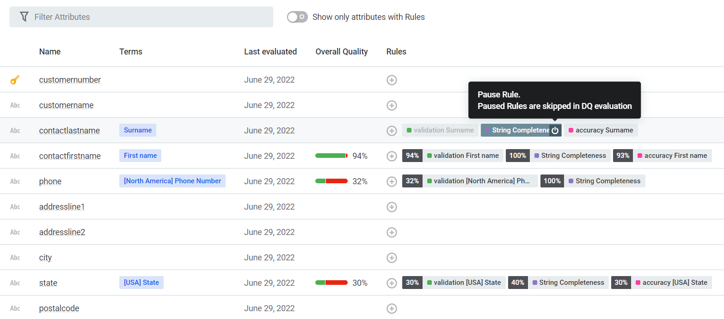Click the add rule icon for customernumber
724x319 pixels.
(x=392, y=80)
